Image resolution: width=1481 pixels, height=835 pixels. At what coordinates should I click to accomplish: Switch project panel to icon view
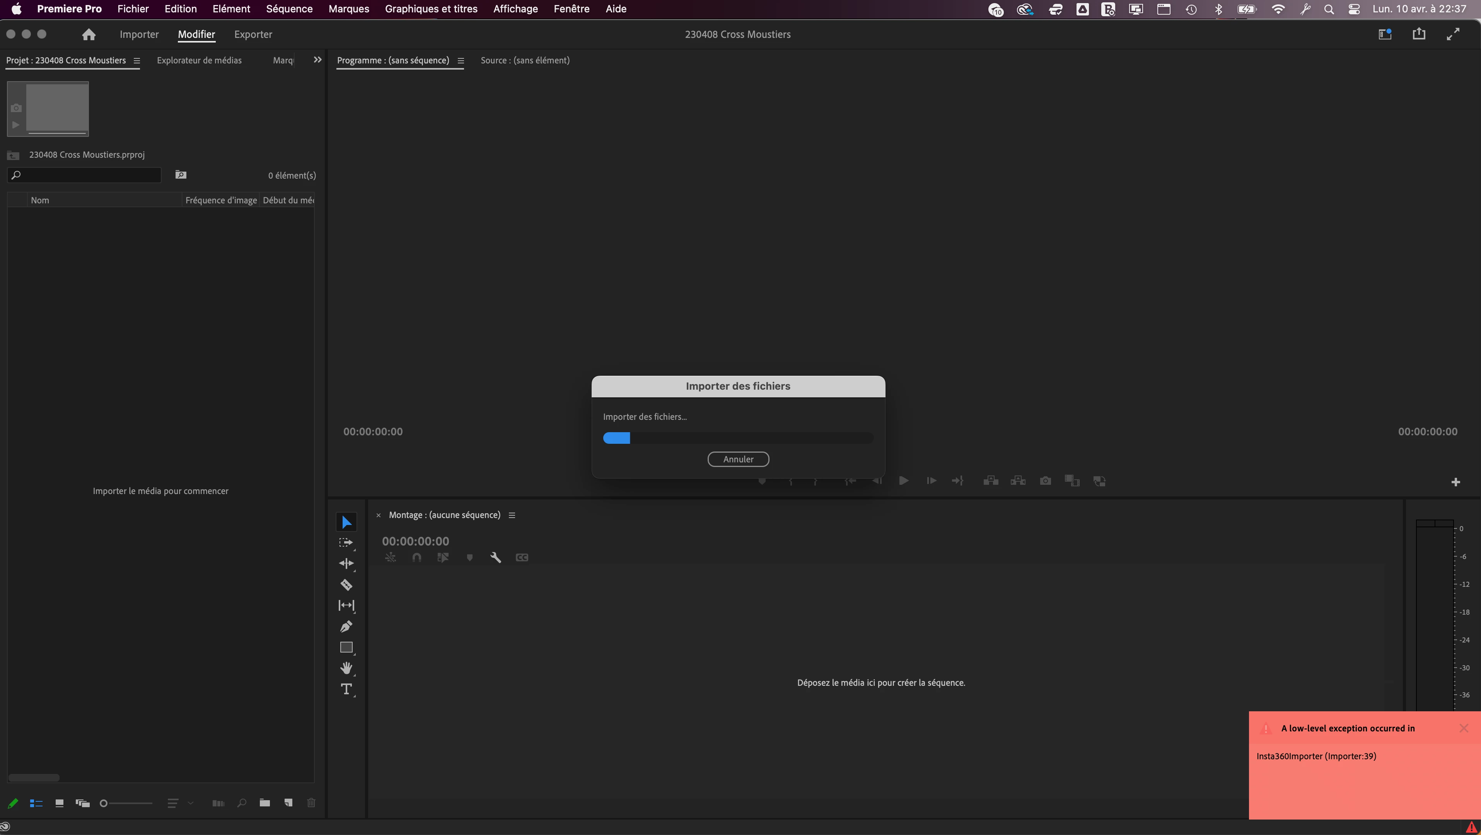(59, 803)
